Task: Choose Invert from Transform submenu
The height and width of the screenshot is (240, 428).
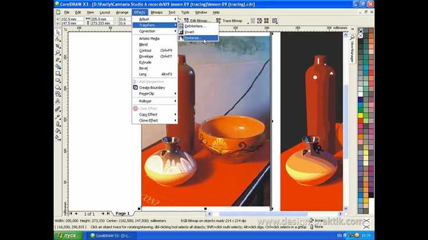Action: point(198,32)
